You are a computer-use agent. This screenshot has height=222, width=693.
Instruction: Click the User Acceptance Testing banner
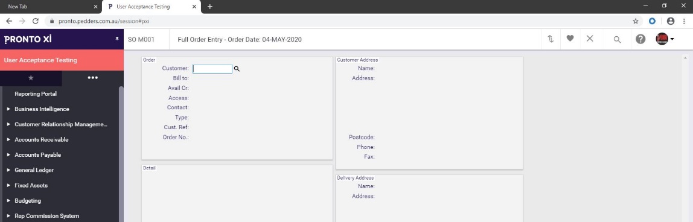(62, 60)
